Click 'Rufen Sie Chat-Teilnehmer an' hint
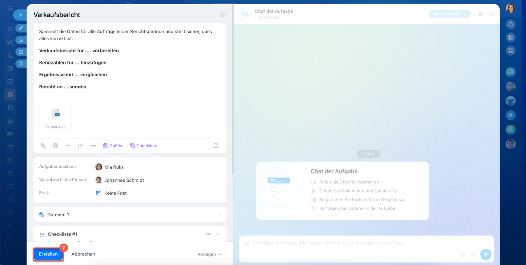 (x=349, y=182)
